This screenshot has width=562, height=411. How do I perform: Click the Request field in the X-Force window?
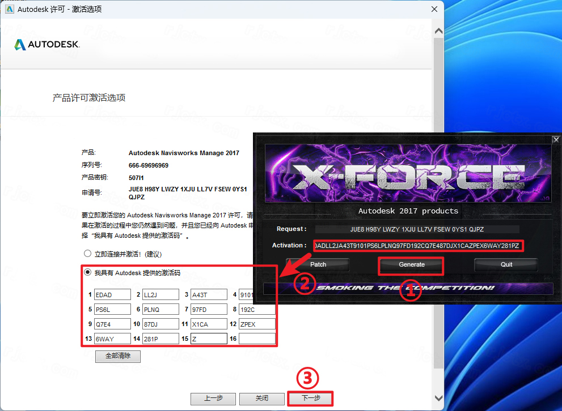417,229
